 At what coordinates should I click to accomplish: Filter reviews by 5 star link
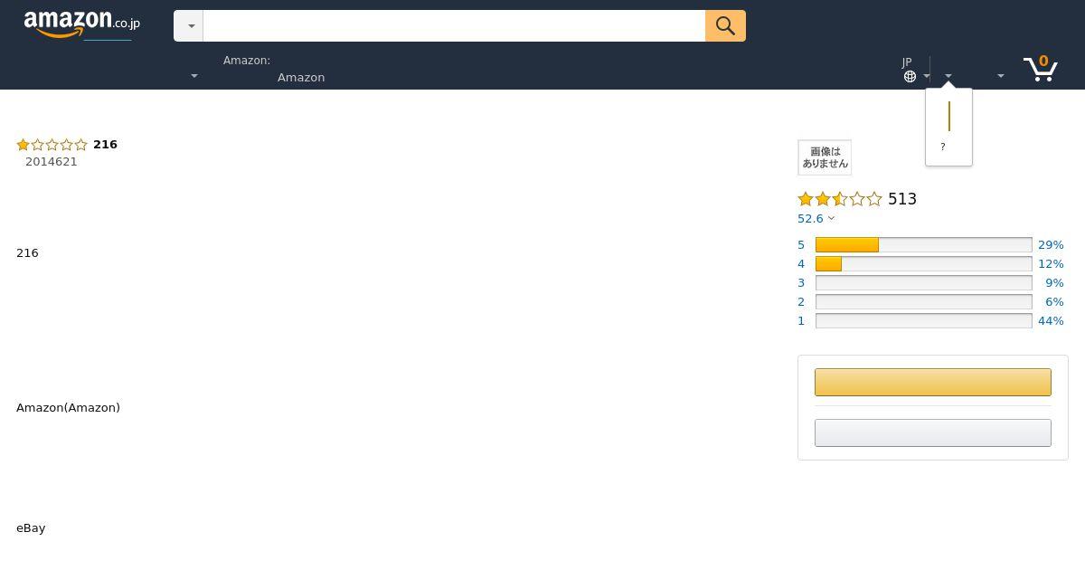pos(801,245)
